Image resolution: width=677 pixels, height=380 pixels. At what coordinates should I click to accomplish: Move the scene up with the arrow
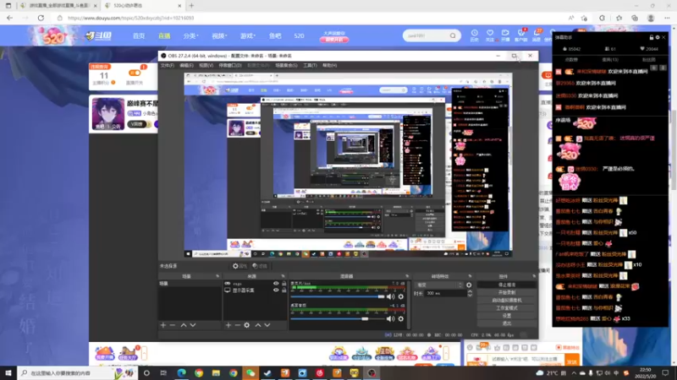(x=184, y=325)
